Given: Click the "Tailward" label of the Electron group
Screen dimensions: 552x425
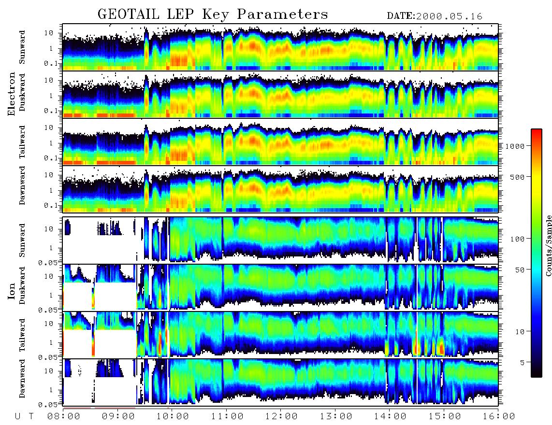Looking at the screenshot, I should [x=22, y=142].
